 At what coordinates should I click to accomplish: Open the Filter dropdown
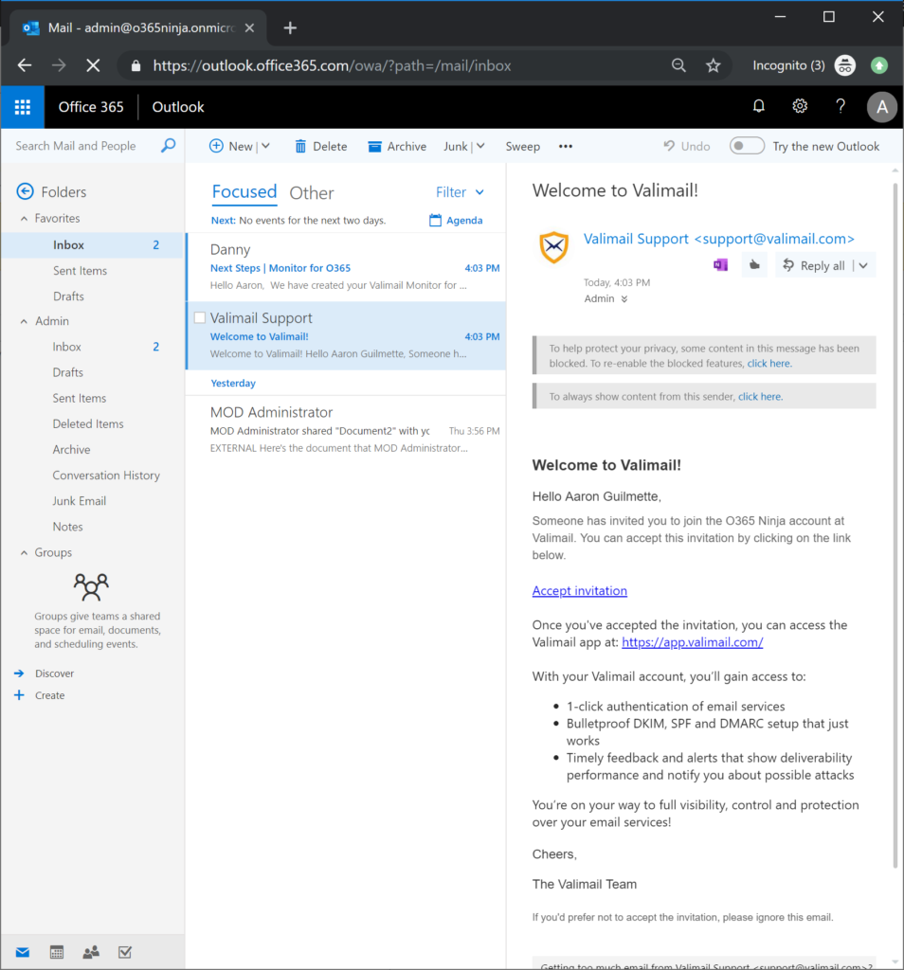tap(460, 192)
